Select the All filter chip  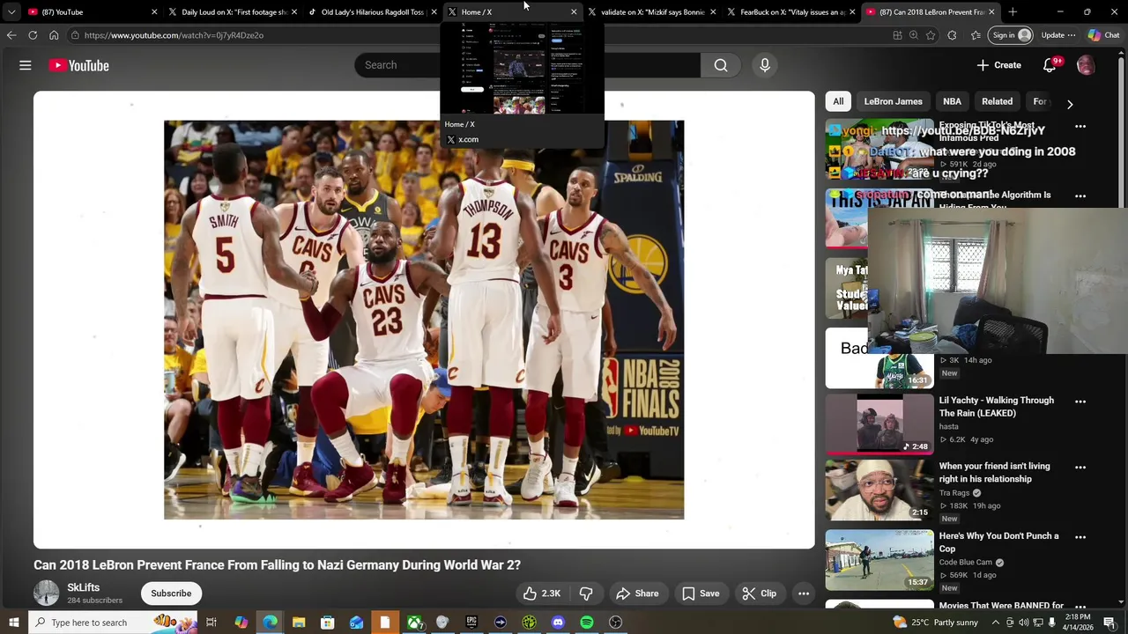tap(838, 101)
